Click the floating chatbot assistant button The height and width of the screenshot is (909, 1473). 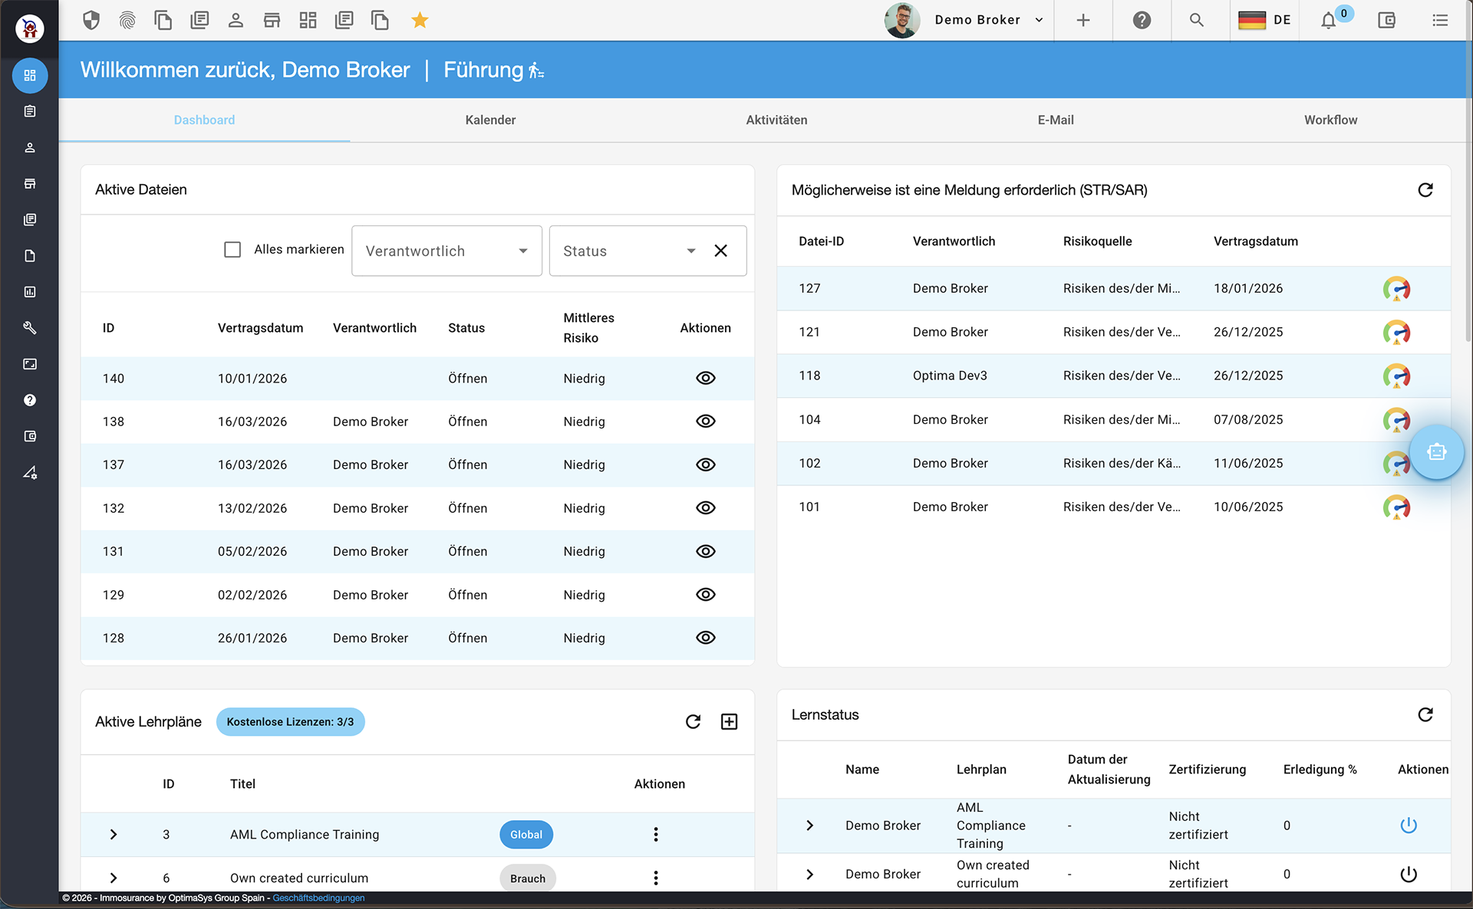pyautogui.click(x=1436, y=452)
